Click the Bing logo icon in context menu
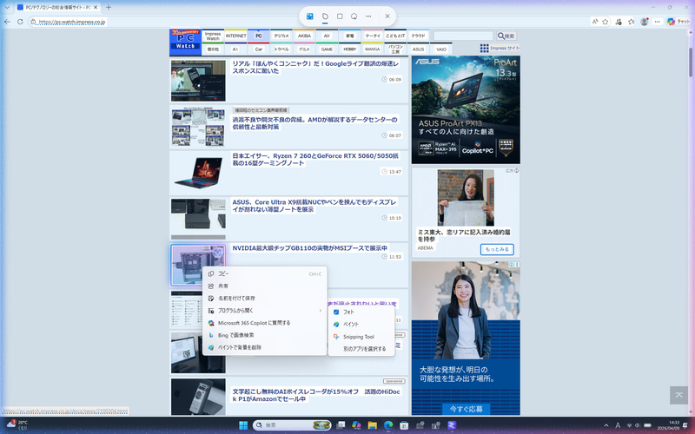Image resolution: width=695 pixels, height=434 pixels. click(x=211, y=335)
